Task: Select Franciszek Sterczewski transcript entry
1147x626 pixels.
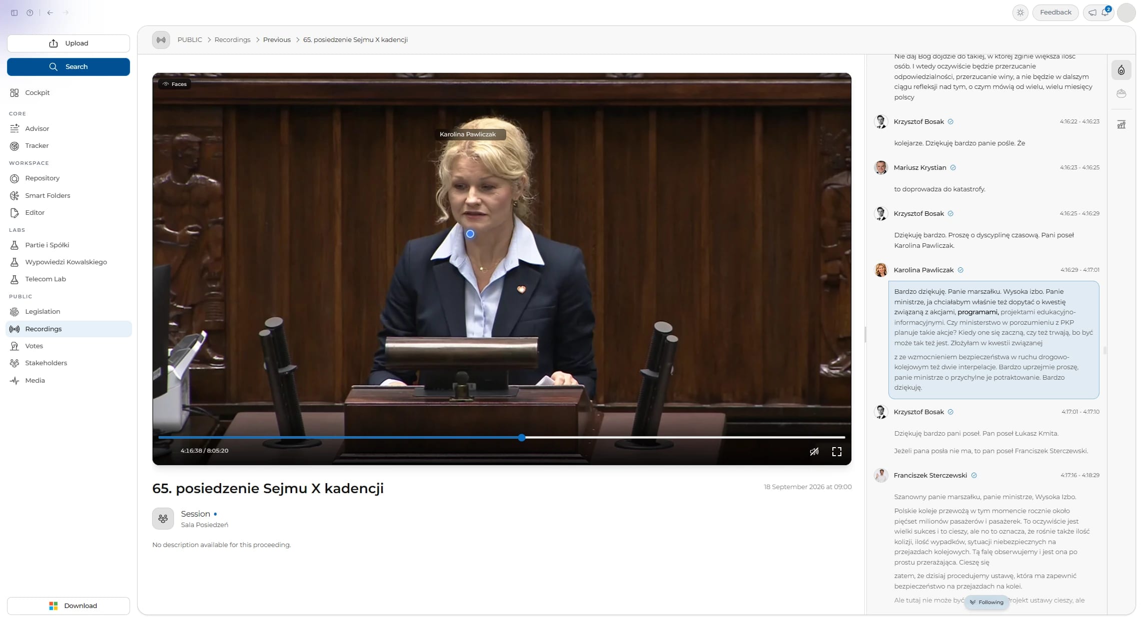Action: click(x=930, y=476)
